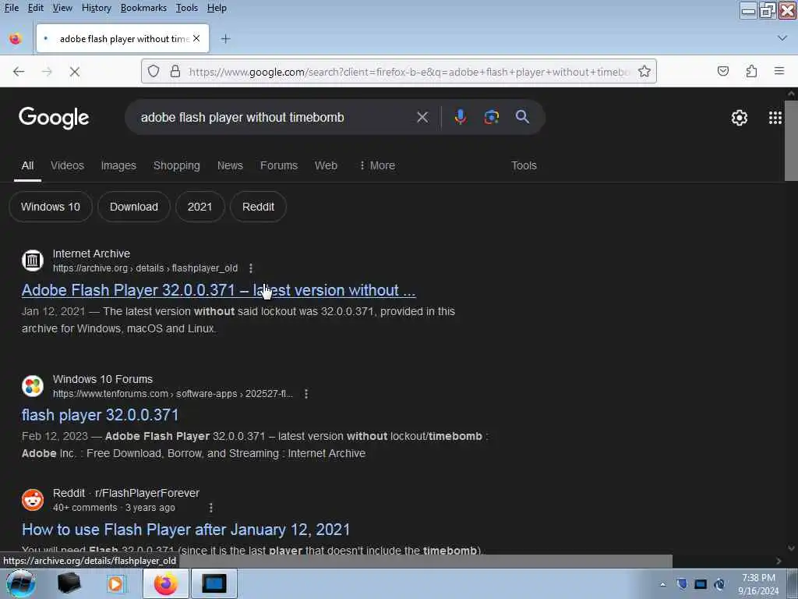Open the History menu
The image size is (798, 599).
pyautogui.click(x=96, y=8)
